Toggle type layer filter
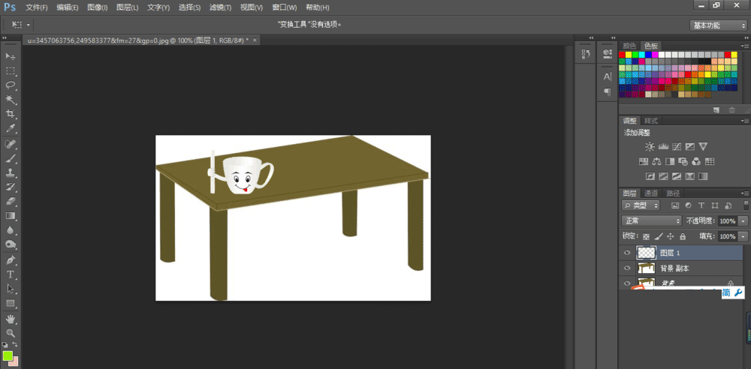This screenshot has width=751, height=369. pos(701,205)
